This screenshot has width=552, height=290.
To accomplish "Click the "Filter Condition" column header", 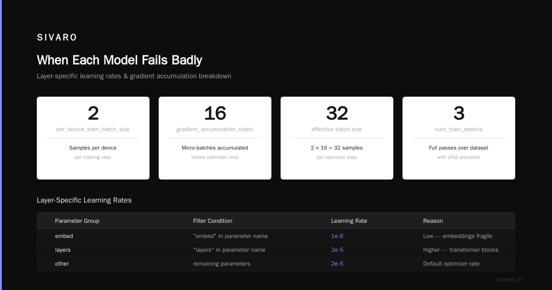I will (x=213, y=221).
